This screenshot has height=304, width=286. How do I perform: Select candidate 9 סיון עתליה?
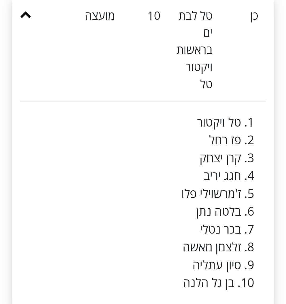coord(223,265)
